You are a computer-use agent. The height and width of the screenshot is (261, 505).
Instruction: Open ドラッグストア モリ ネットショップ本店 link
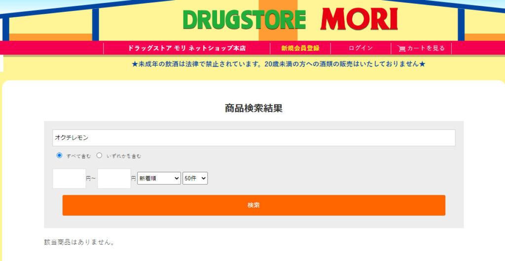(x=187, y=48)
